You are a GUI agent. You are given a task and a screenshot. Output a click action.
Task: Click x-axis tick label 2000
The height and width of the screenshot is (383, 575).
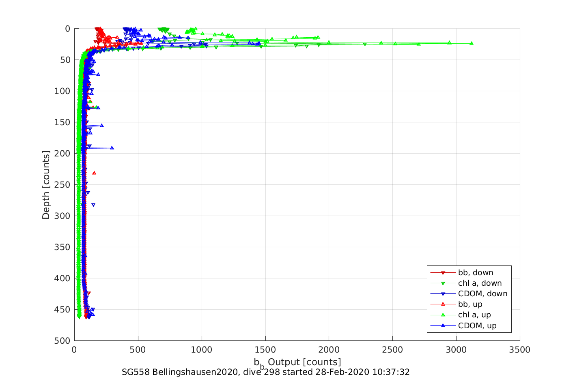tap(329, 350)
